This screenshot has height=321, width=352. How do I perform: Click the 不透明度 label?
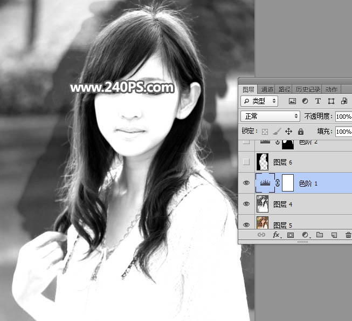click(319, 116)
